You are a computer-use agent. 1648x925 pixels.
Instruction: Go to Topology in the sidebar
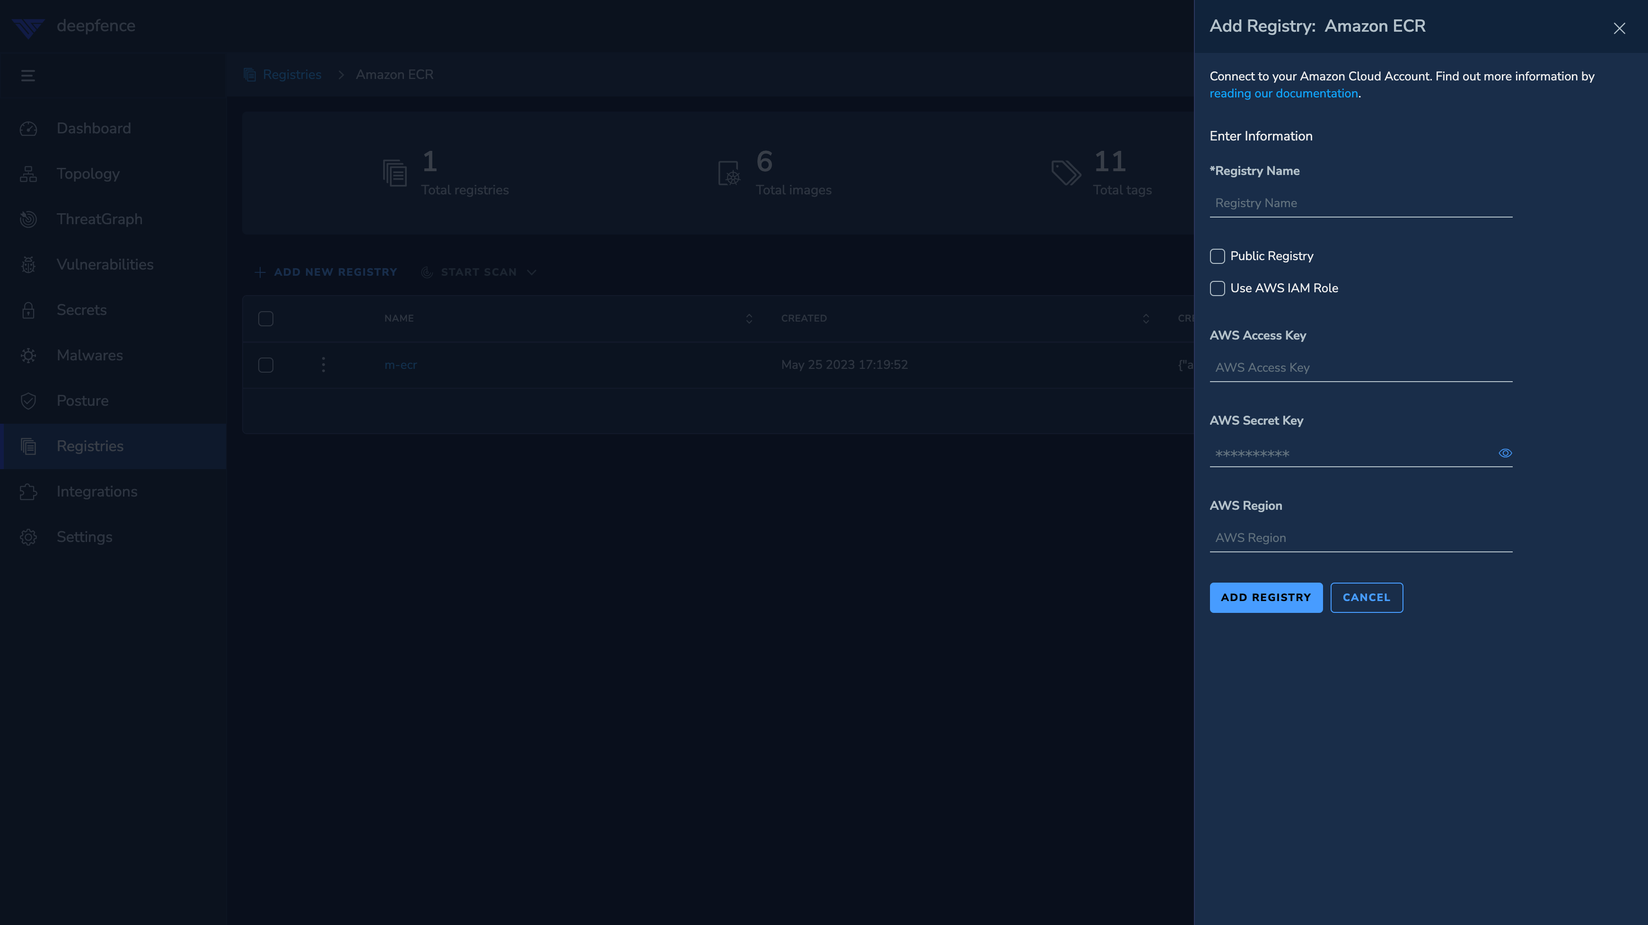(113, 174)
